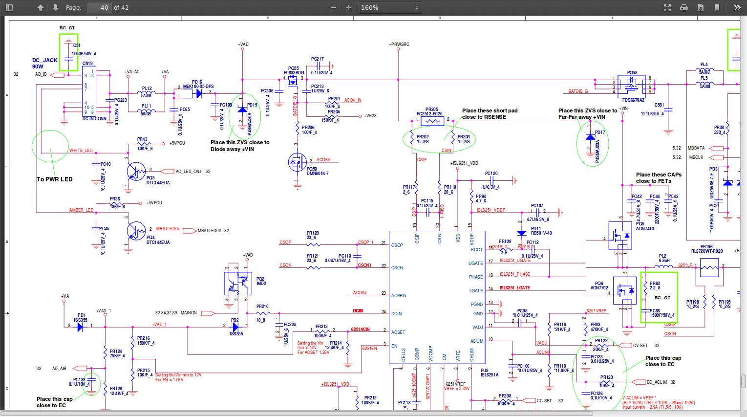Print the document
747x417 pixels.
pos(684,8)
